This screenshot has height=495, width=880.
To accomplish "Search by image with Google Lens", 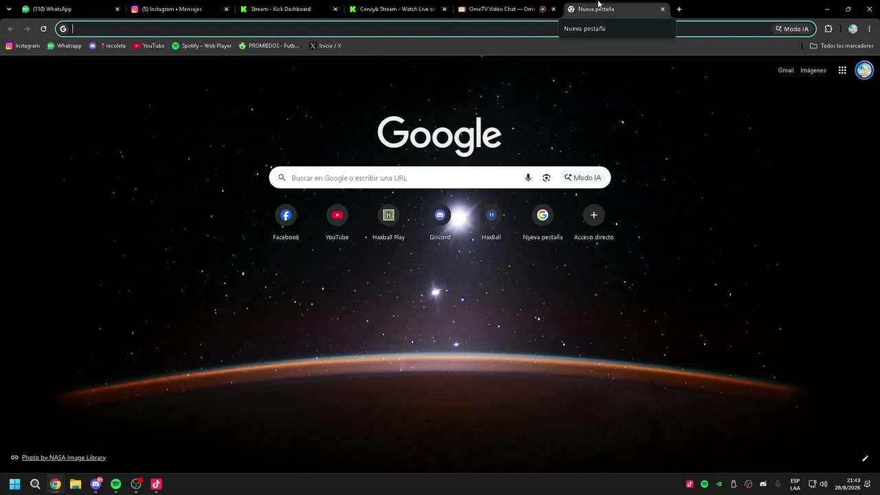I will pyautogui.click(x=547, y=177).
